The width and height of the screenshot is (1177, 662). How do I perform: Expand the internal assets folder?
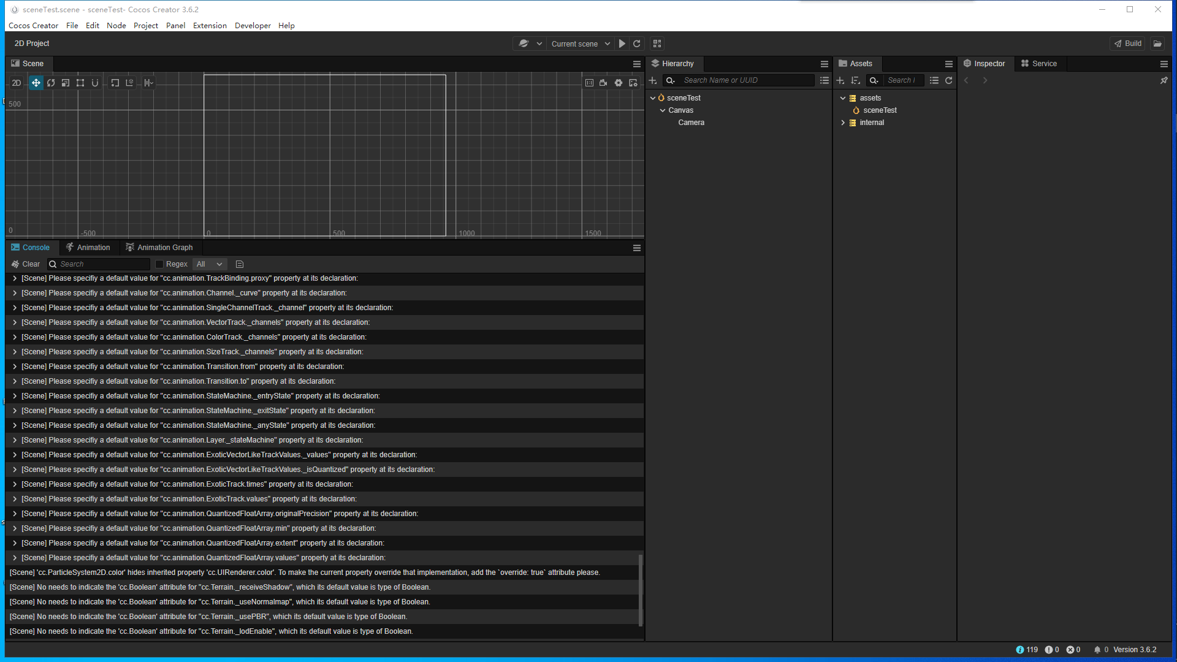click(x=843, y=123)
